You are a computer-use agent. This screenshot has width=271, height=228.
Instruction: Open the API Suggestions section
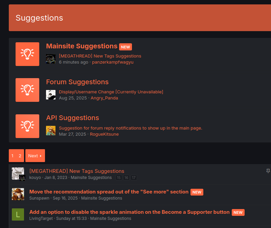(x=72, y=118)
